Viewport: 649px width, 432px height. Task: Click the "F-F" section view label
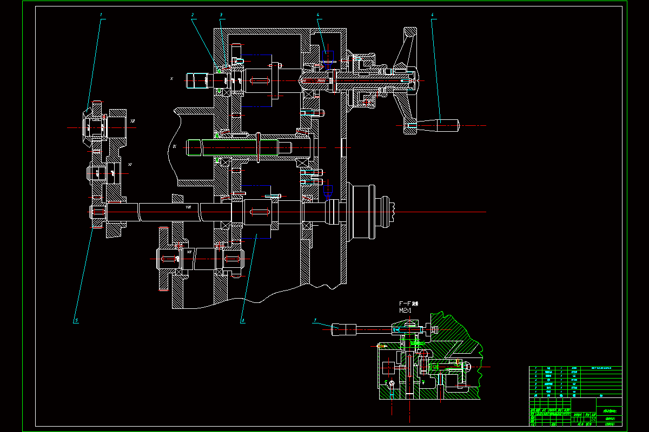coord(406,304)
